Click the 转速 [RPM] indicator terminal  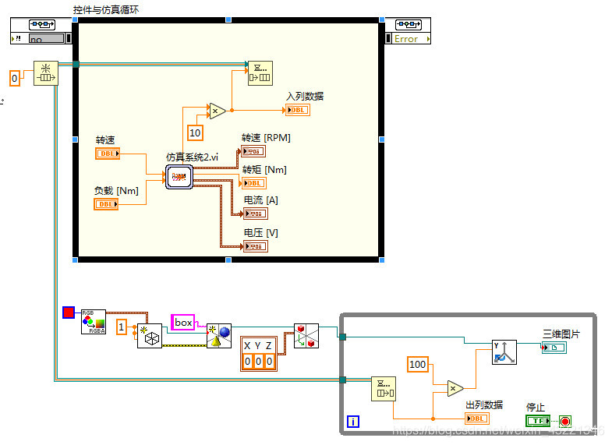(x=253, y=151)
